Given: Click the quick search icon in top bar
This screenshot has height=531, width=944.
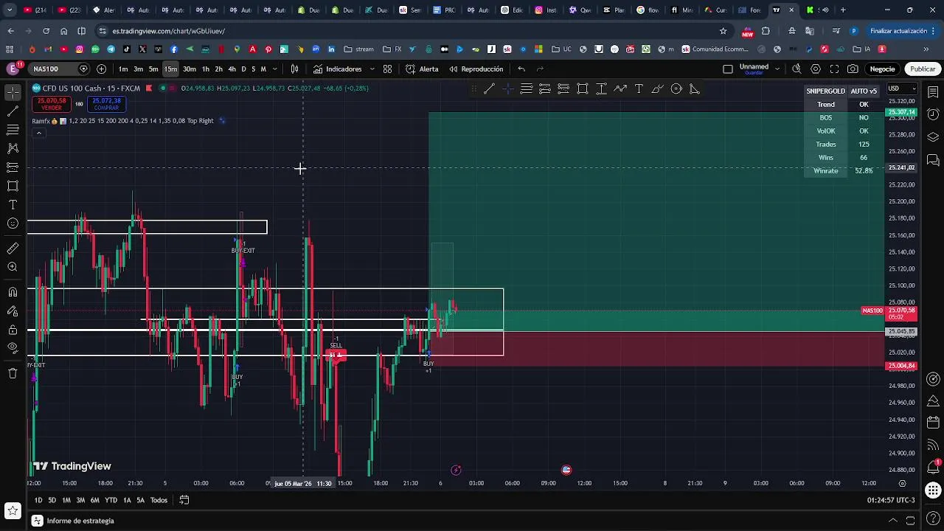Looking at the screenshot, I should [x=796, y=69].
